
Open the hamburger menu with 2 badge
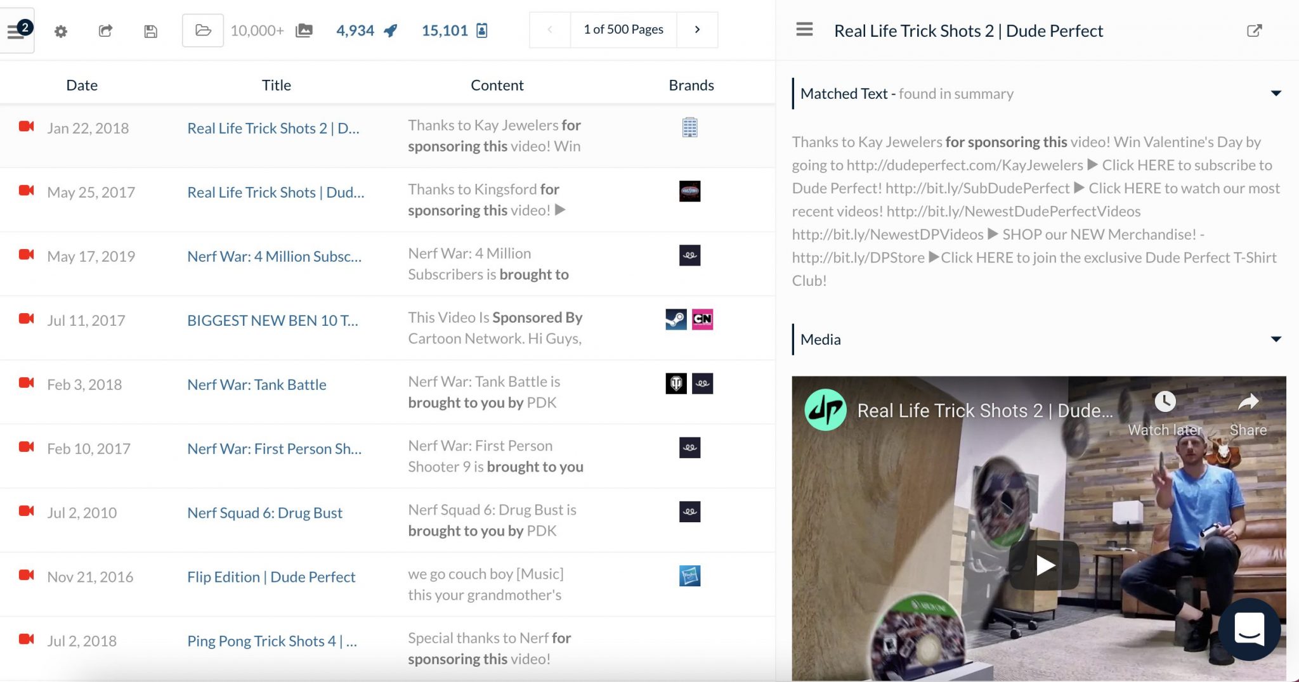(x=16, y=30)
